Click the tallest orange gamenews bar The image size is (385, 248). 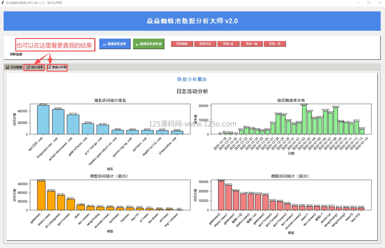point(41,195)
